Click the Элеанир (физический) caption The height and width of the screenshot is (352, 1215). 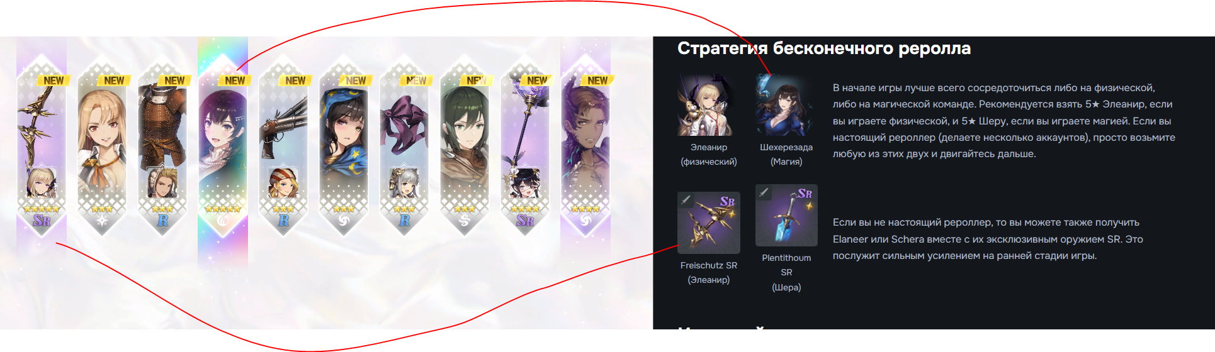coord(709,155)
